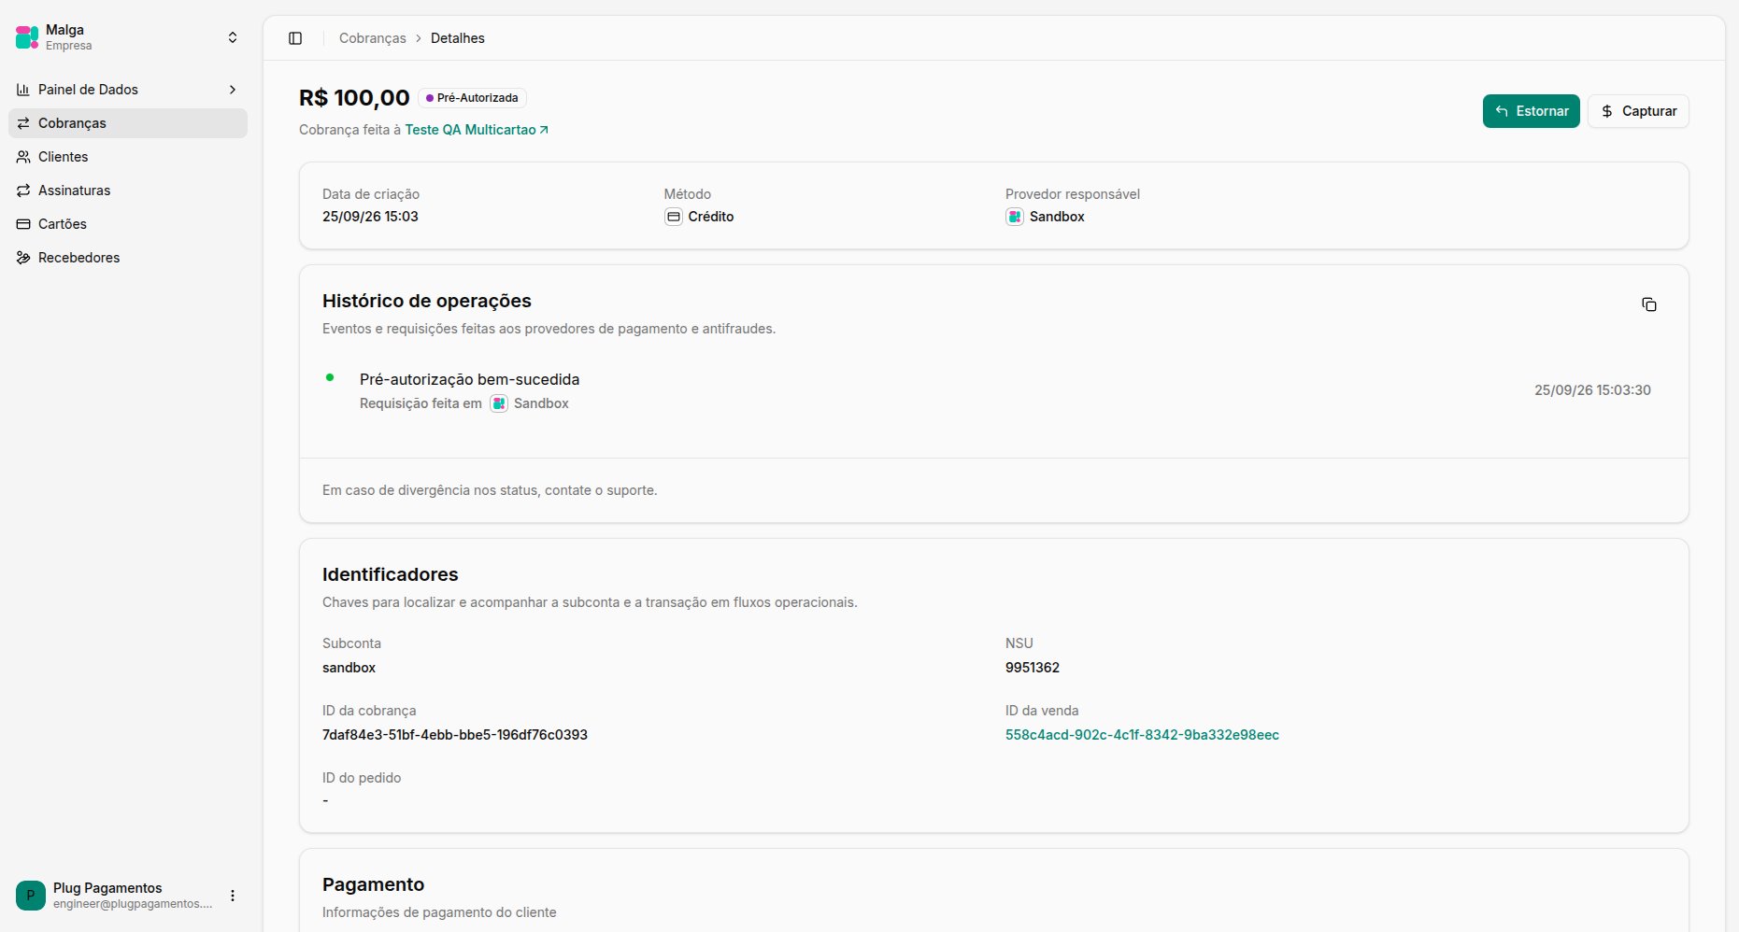Go to Clientes in the sidebar
The image size is (1739, 932).
tap(128, 157)
